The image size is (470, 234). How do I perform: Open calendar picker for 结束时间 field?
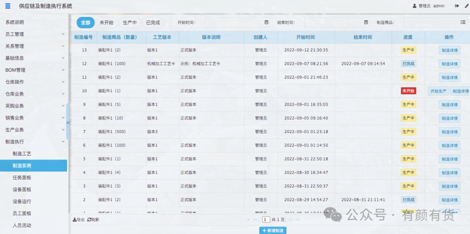tap(366, 22)
